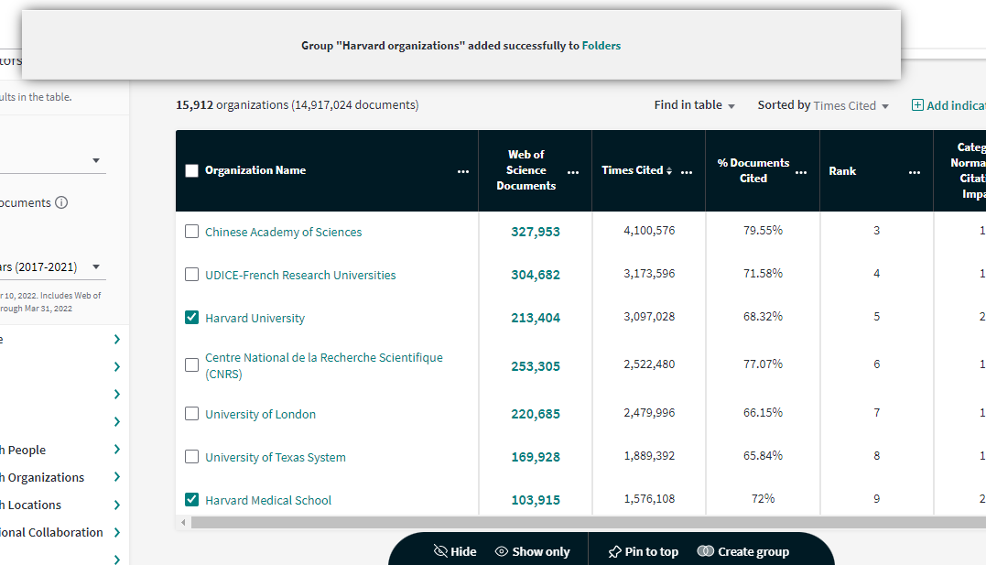Open Organization Name column options menu
The width and height of the screenshot is (986, 565).
(x=463, y=171)
